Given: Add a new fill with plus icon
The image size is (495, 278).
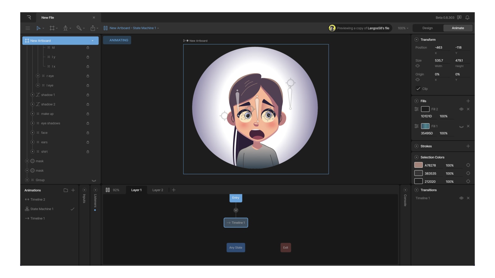Looking at the screenshot, I should [468, 101].
